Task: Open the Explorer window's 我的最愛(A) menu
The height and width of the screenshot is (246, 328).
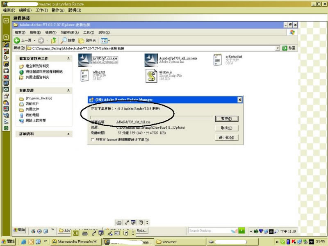Action: coord(70,32)
